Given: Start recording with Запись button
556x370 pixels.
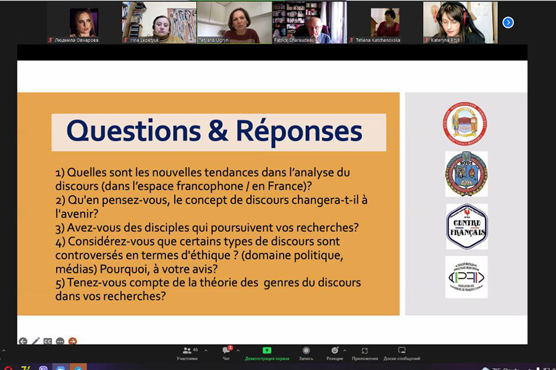Looking at the screenshot, I should (x=306, y=353).
